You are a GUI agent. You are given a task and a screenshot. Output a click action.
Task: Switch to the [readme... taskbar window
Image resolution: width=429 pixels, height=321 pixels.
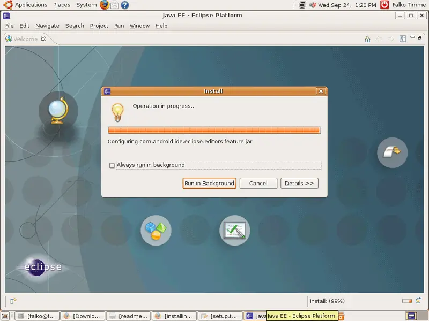coord(128,316)
